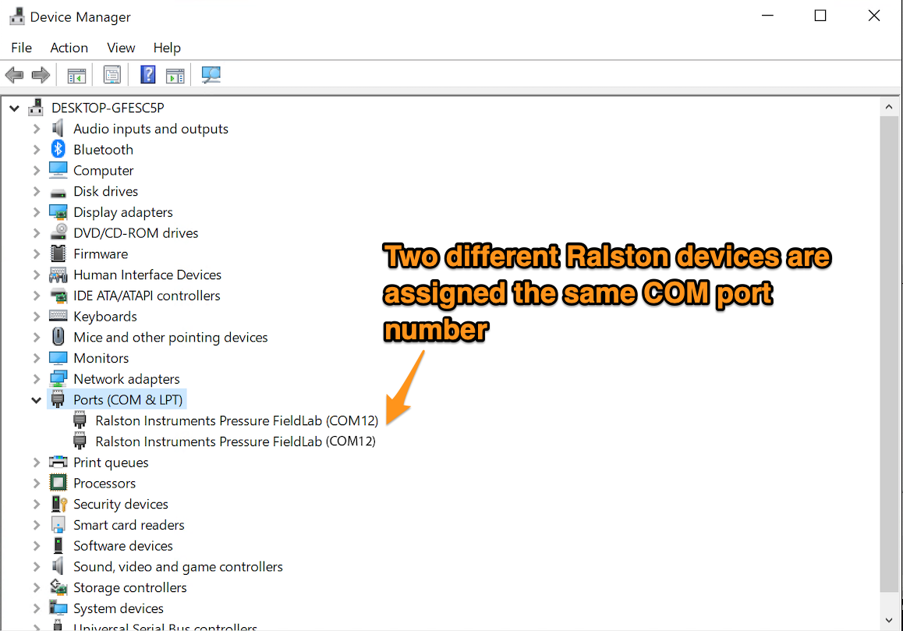Image resolution: width=903 pixels, height=631 pixels.
Task: Click the Human Interface Devices icon
Action: [x=58, y=275]
